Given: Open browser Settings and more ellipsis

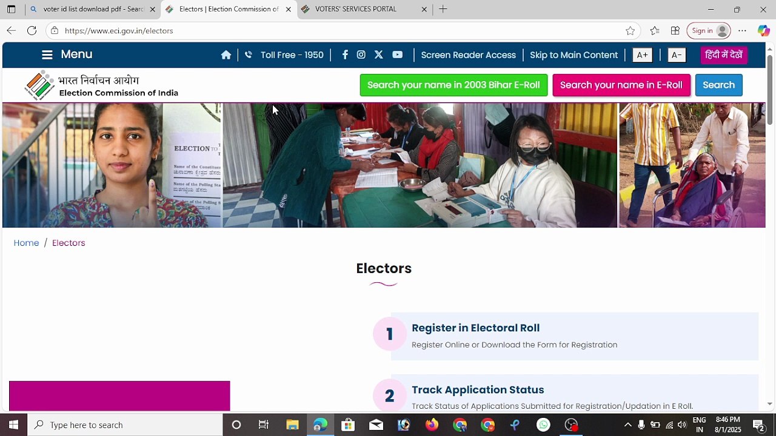Looking at the screenshot, I should tap(743, 31).
